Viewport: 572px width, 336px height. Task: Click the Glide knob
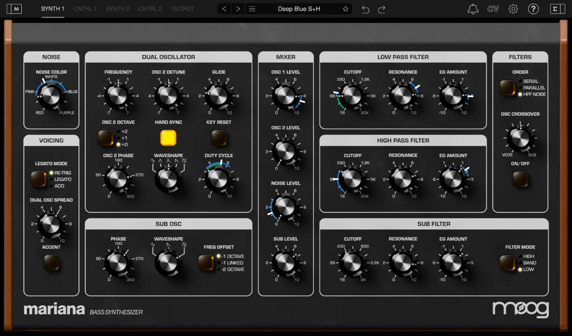[x=218, y=96]
